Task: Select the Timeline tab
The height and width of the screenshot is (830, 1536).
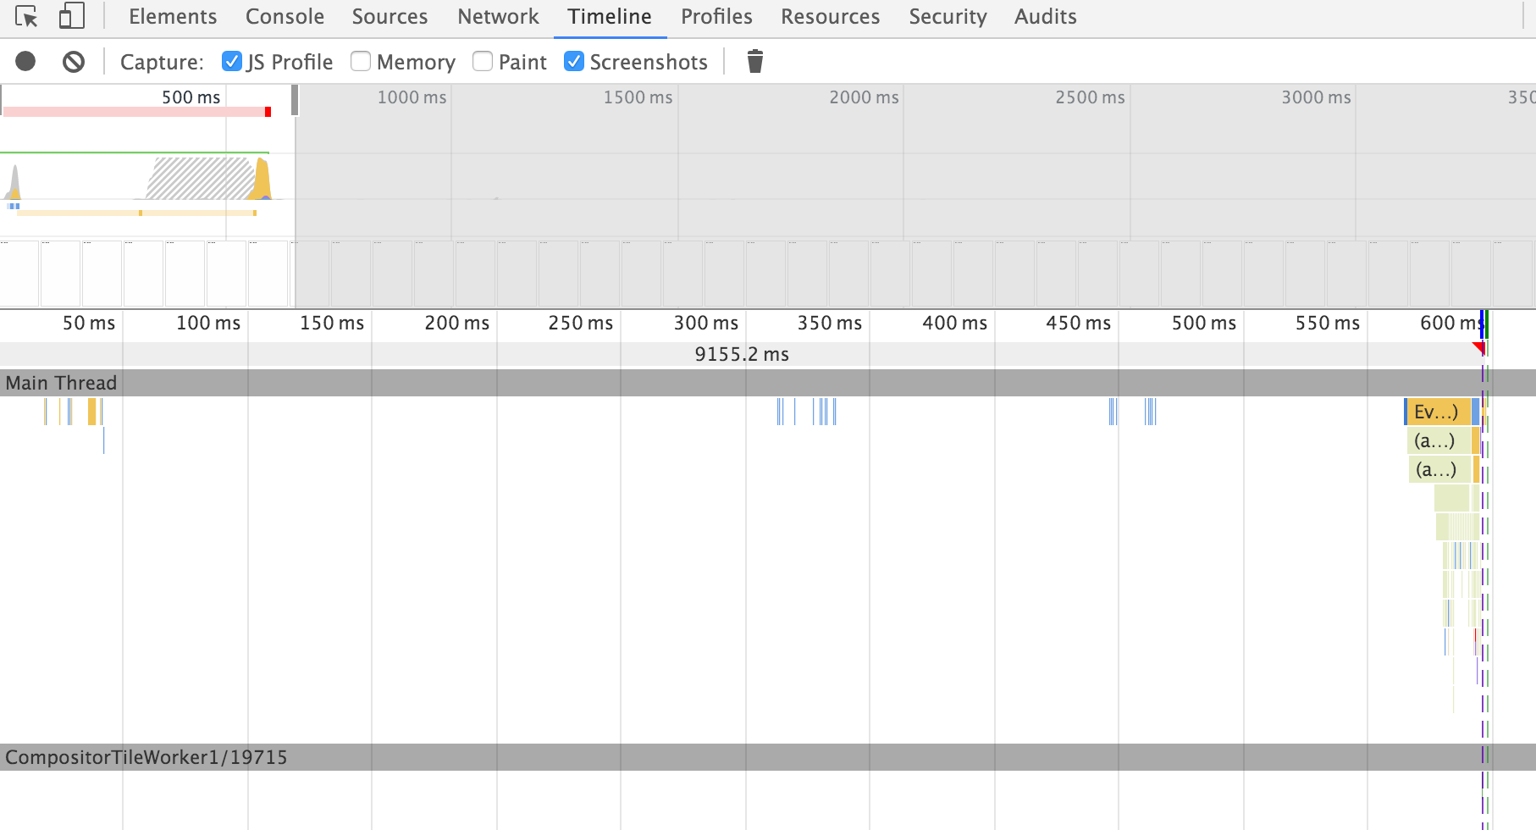Action: pos(610,17)
